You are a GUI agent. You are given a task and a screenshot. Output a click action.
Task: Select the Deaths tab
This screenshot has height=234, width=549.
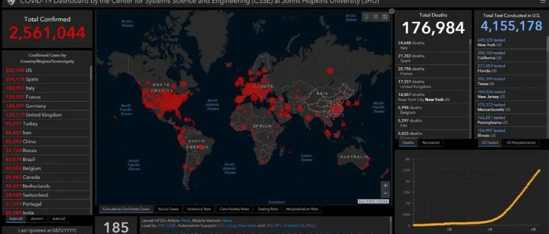[408, 143]
